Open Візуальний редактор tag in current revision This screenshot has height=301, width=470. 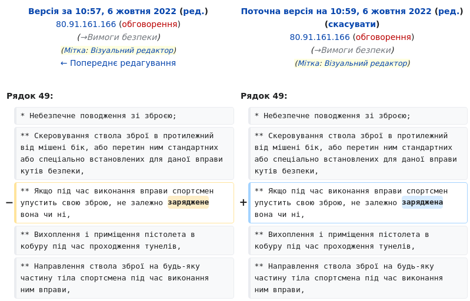(366, 63)
